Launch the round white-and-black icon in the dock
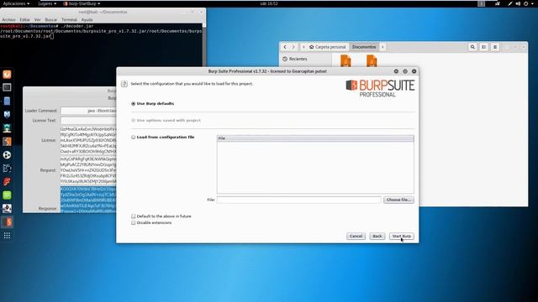 [x=7, y=154]
